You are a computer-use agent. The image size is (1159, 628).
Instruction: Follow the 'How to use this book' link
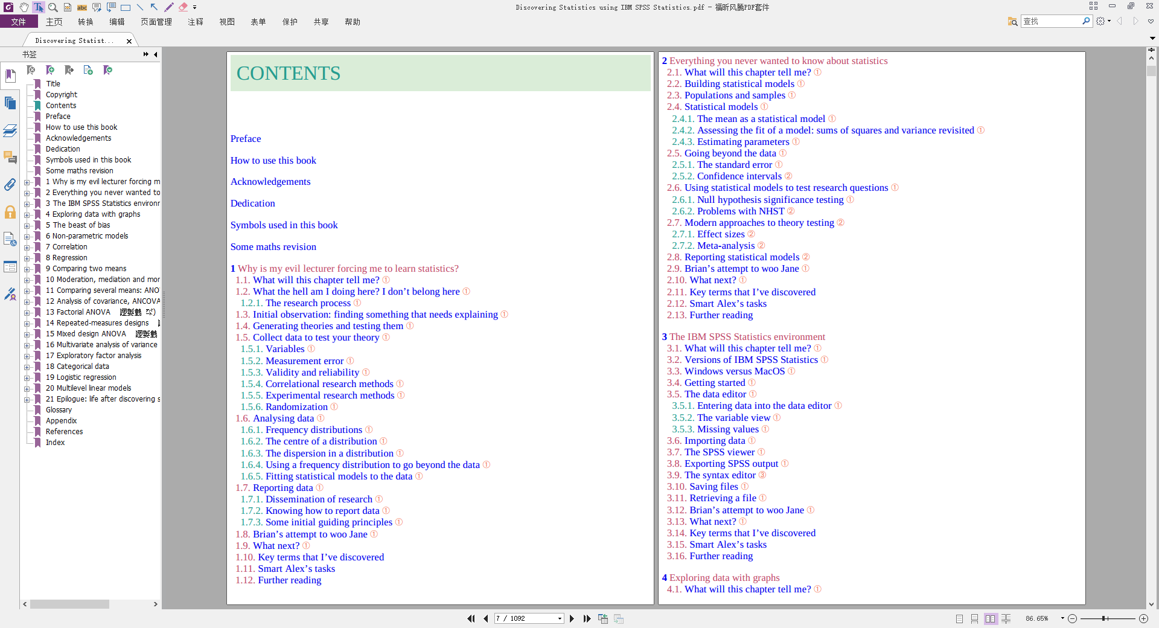click(x=273, y=160)
